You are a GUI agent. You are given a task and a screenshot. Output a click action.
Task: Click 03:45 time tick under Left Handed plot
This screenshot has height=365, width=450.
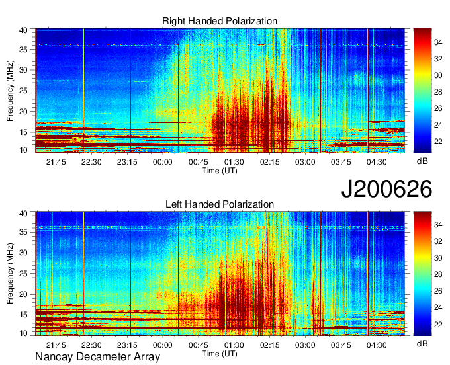click(x=341, y=345)
